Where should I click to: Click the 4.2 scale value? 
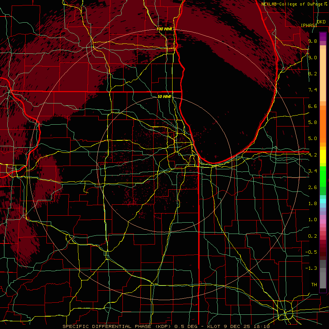[313, 155]
